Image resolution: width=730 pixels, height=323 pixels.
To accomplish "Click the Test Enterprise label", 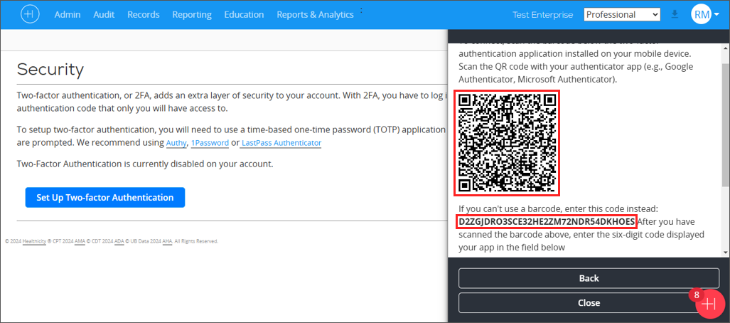I will coord(543,15).
